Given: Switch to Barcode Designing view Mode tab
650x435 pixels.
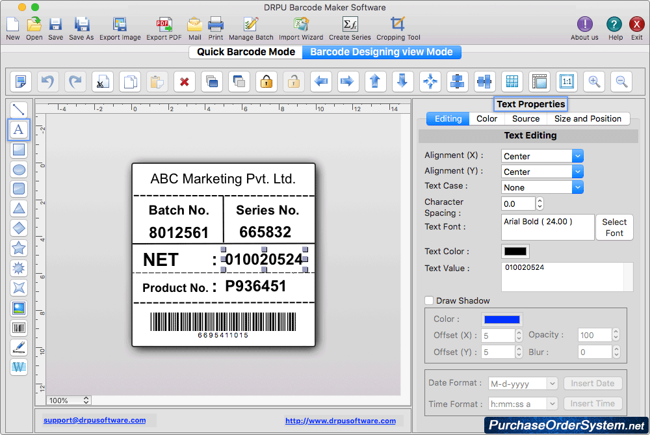Looking at the screenshot, I should pos(382,52).
